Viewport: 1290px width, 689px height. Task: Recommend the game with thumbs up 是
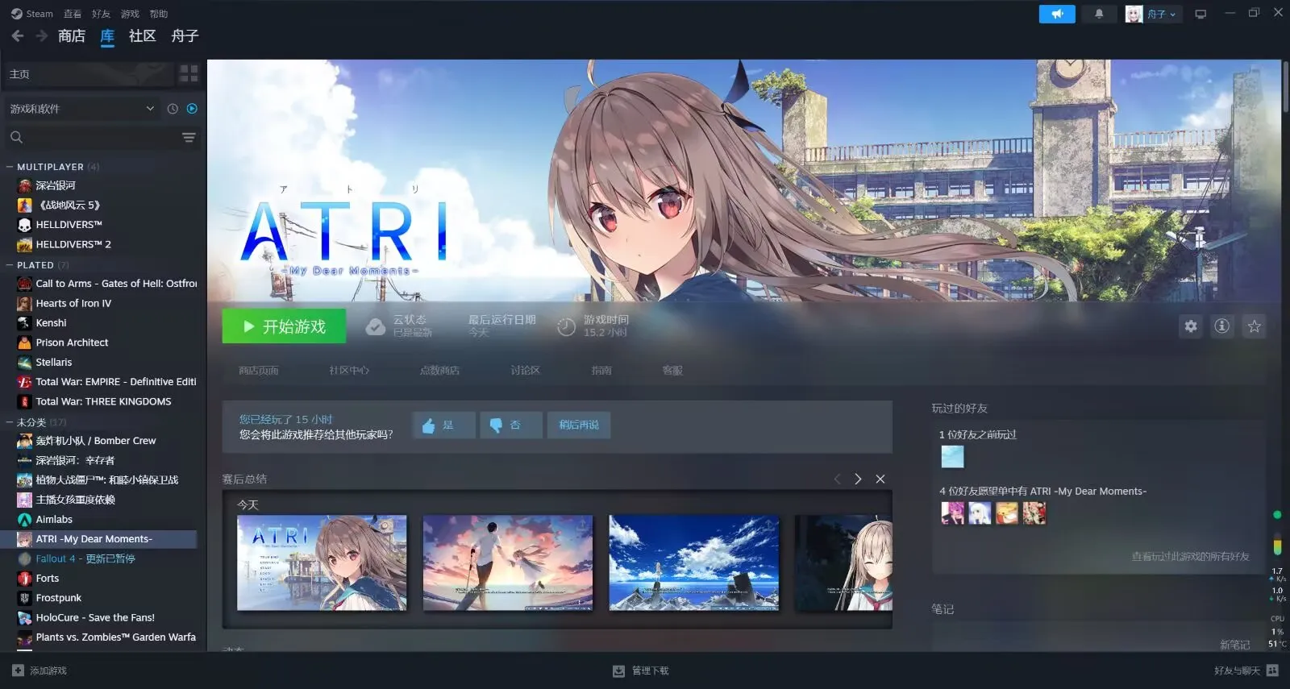point(443,425)
